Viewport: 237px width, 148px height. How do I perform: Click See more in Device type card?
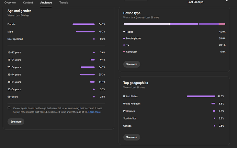pyautogui.click(x=132, y=64)
